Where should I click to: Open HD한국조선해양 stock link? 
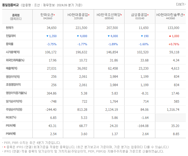click(109, 15)
